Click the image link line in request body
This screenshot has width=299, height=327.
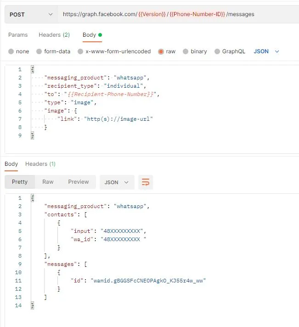click(x=106, y=119)
